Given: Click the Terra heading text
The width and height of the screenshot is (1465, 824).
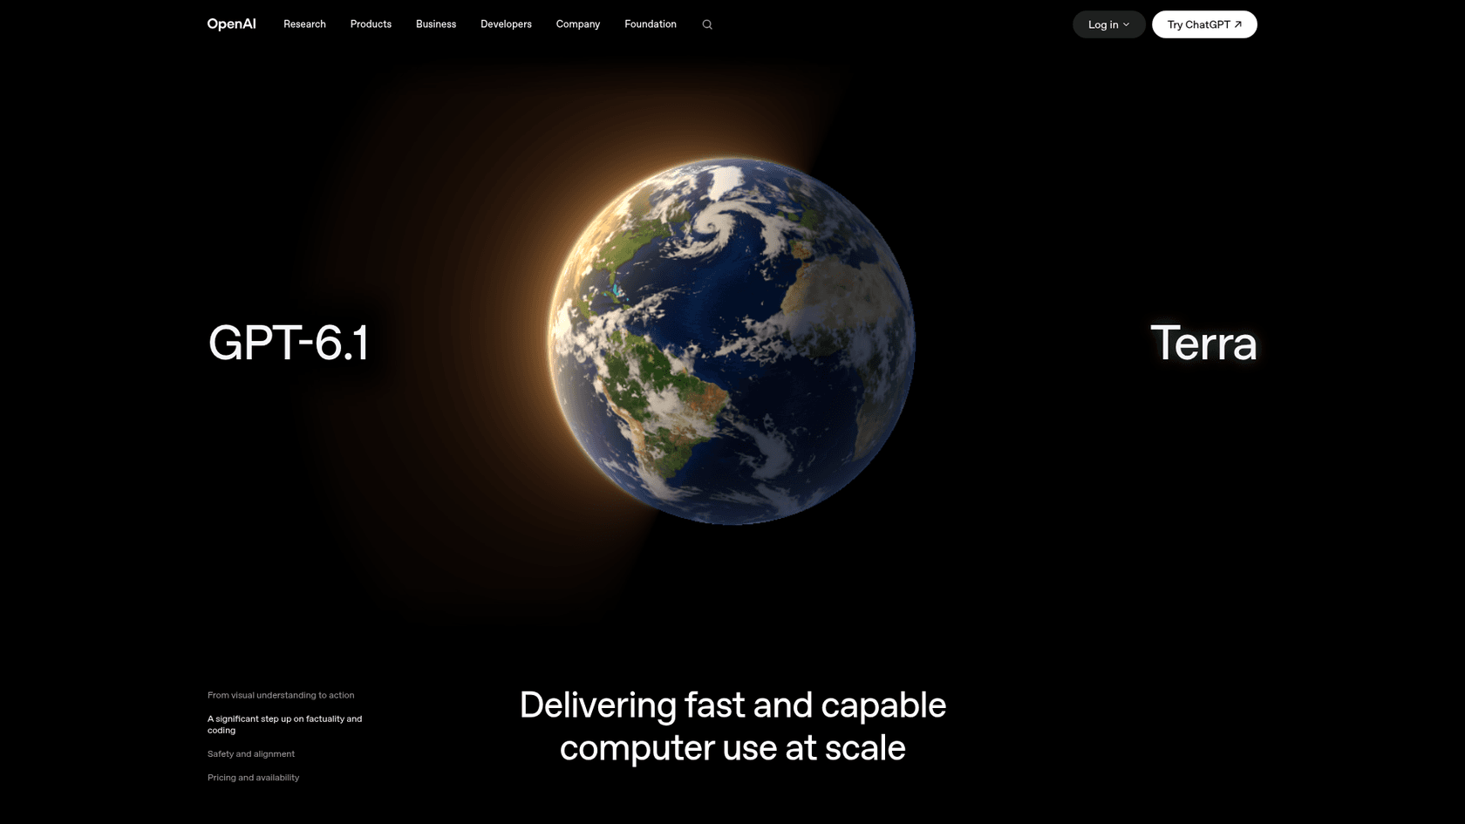Looking at the screenshot, I should click(x=1203, y=343).
